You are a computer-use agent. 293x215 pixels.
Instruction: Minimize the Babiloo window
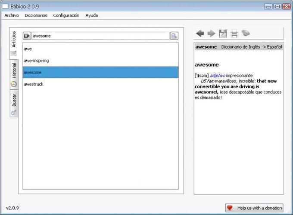tap(268, 6)
